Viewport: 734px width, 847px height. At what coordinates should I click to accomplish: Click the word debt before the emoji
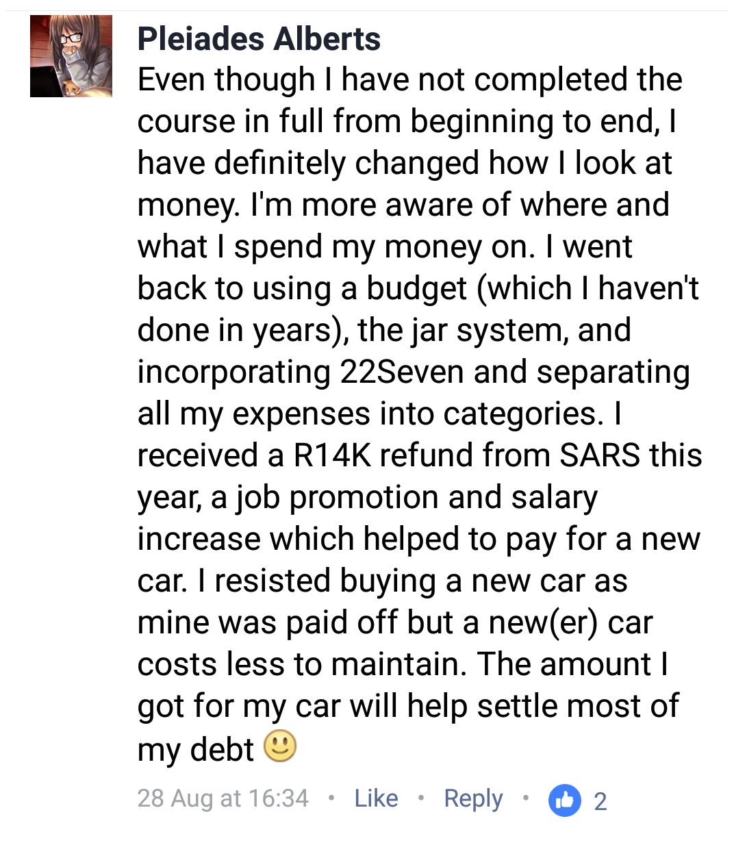(x=223, y=749)
